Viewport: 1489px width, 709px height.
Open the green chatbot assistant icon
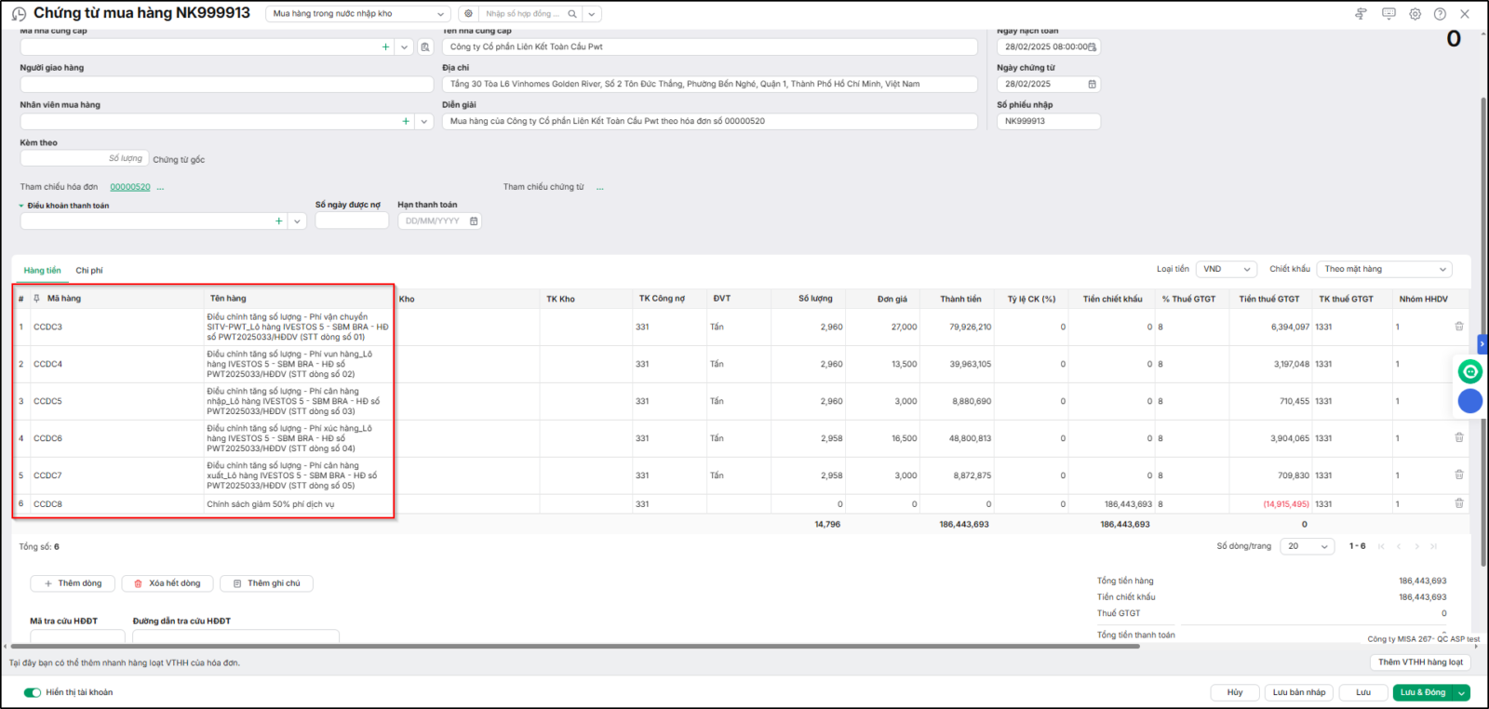pos(1470,372)
